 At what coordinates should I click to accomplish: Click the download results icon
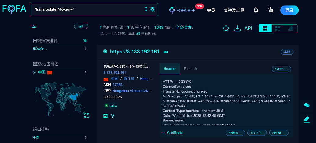(x=237, y=28)
